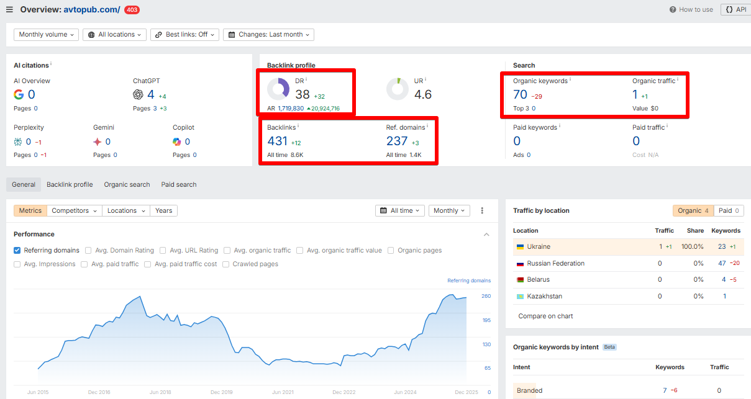Click the ChatGPT logo icon
Image resolution: width=751 pixels, height=399 pixels.
(x=138, y=95)
